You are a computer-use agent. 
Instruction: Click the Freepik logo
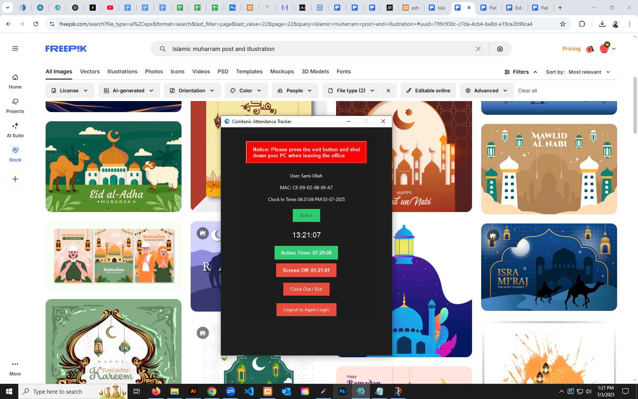tap(66, 49)
